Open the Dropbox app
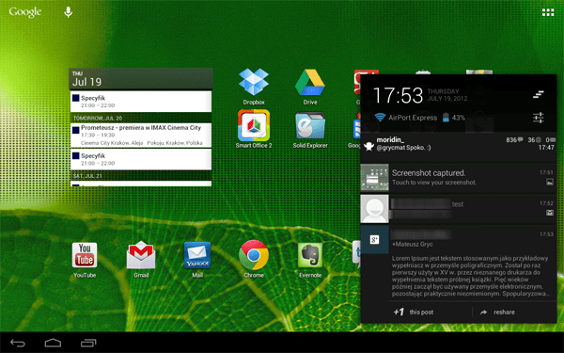Viewport: 564px width, 353px height. click(x=254, y=87)
